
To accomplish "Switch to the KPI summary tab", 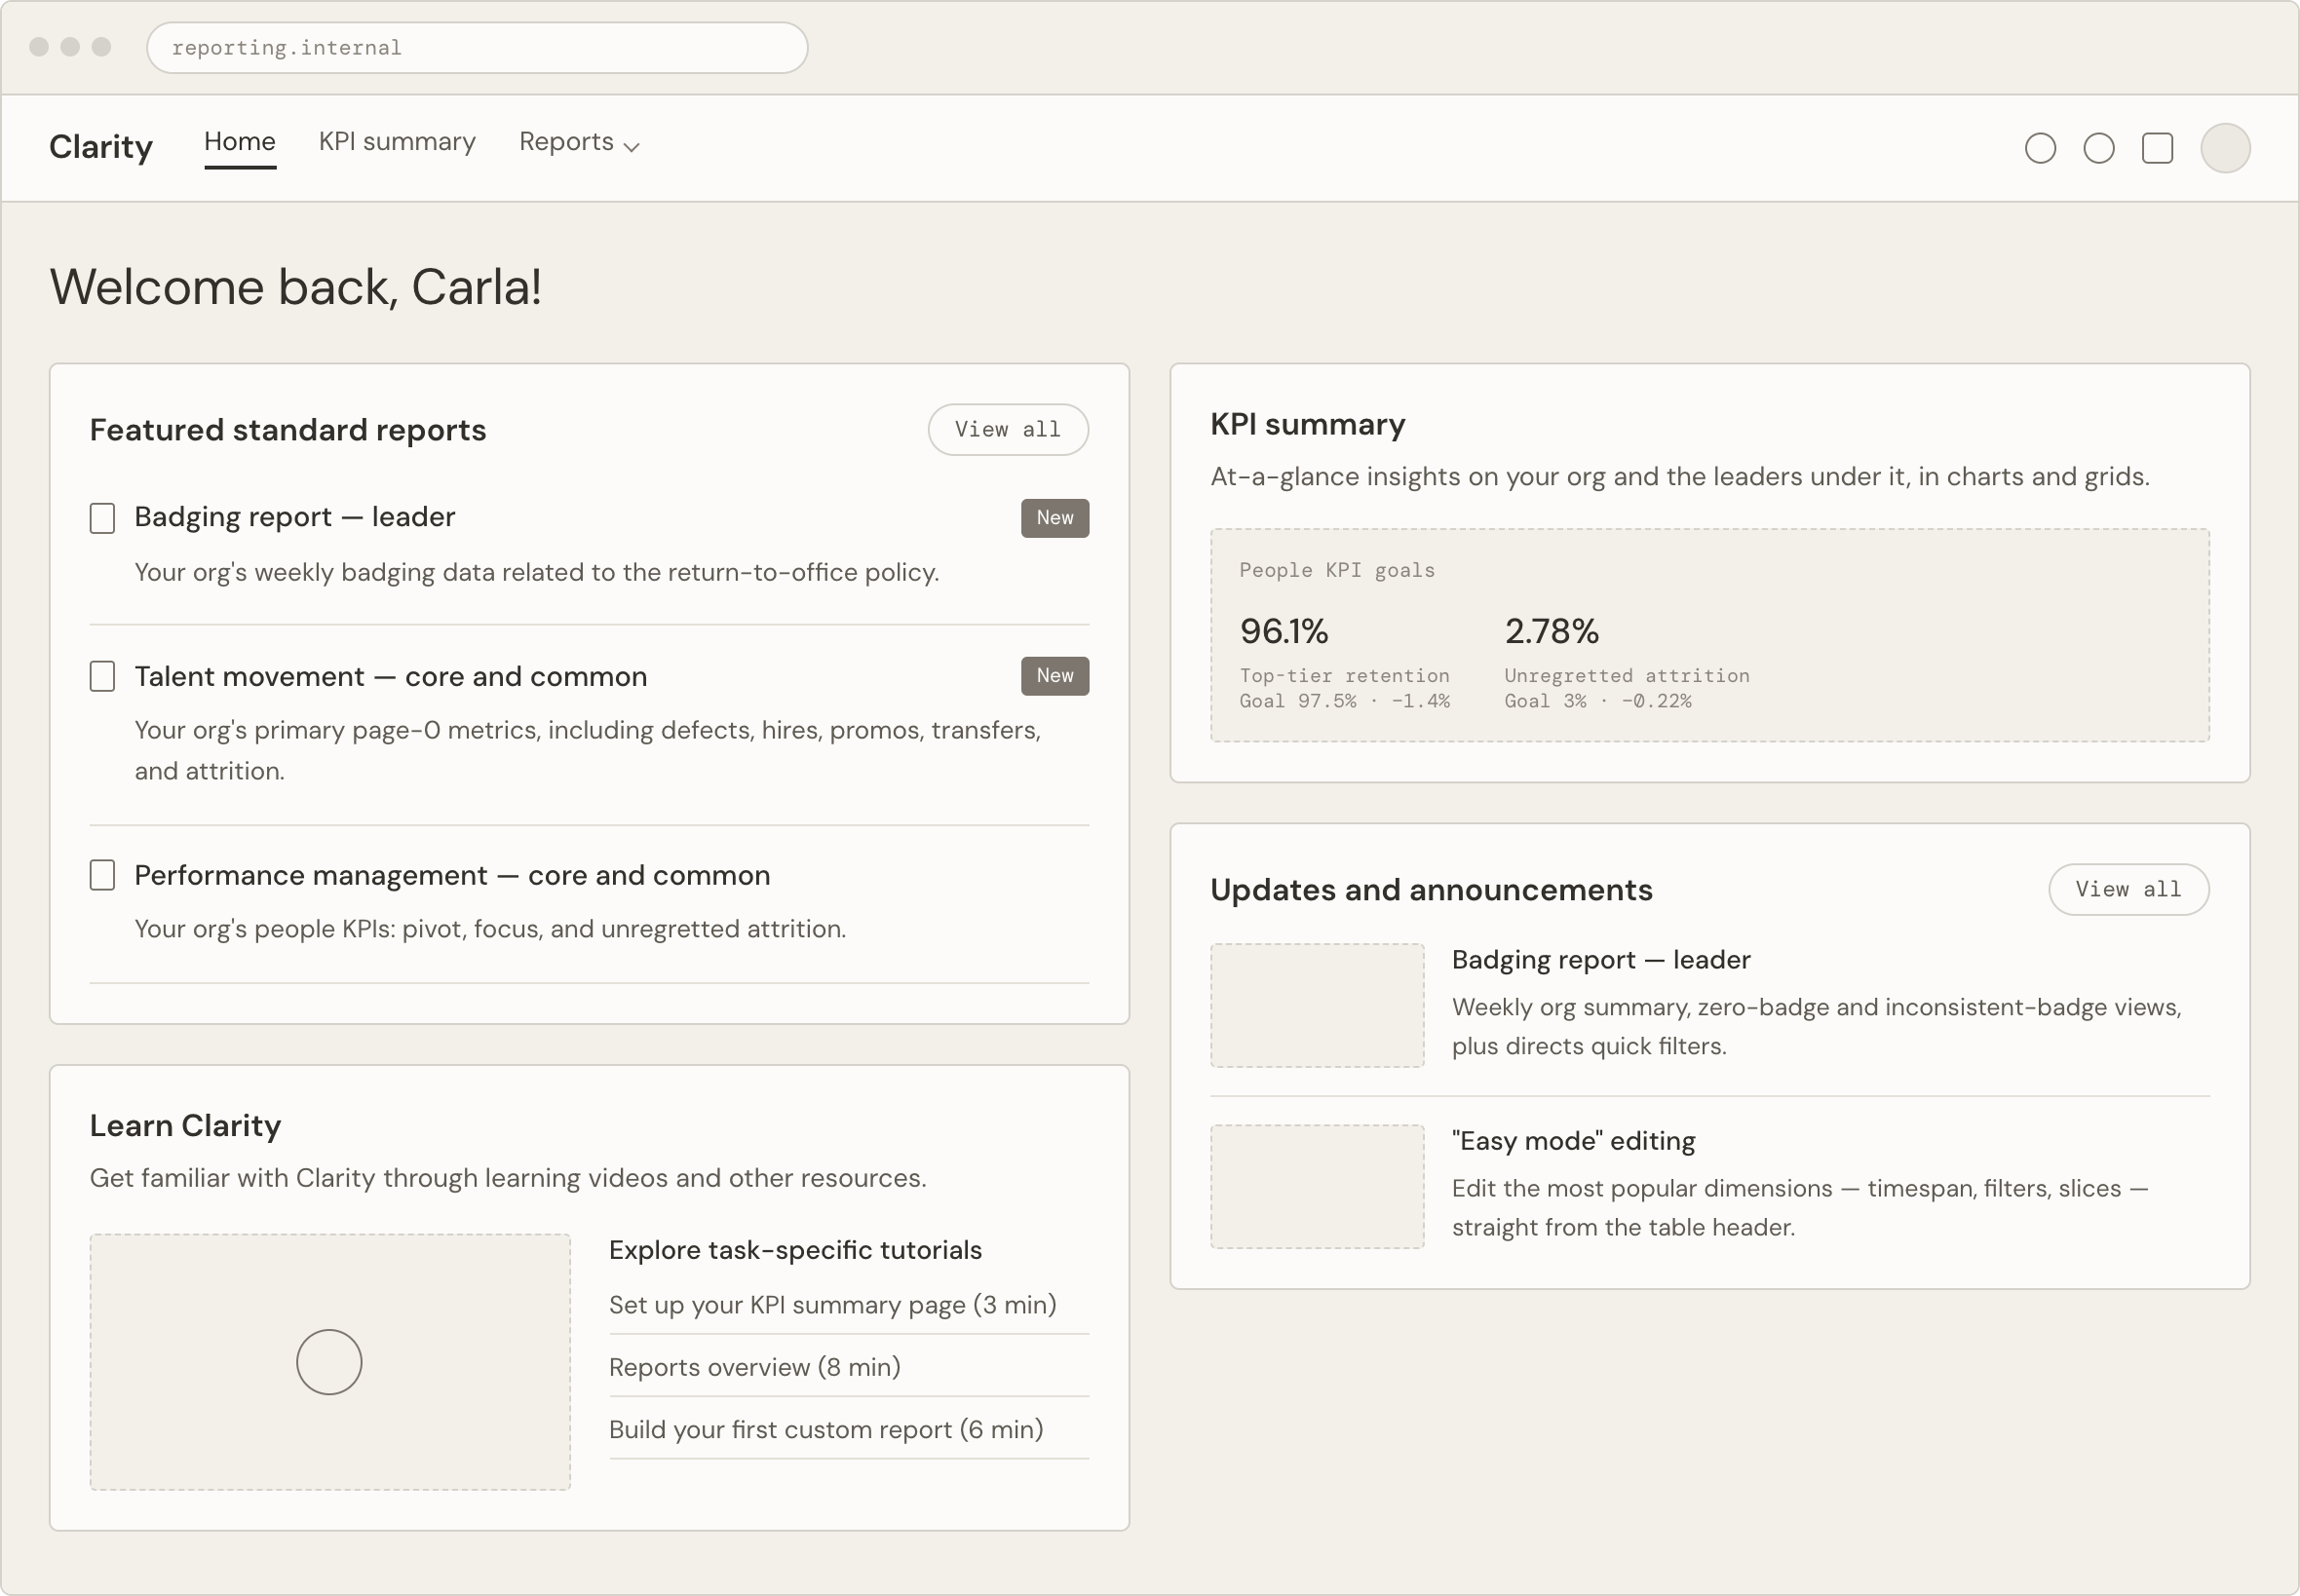I will pyautogui.click(x=397, y=143).
